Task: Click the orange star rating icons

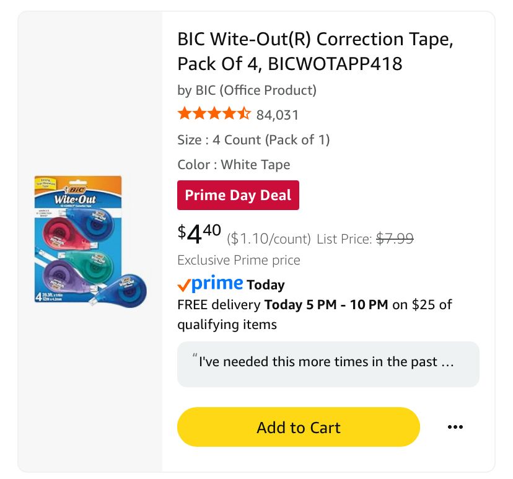Action: click(214, 114)
